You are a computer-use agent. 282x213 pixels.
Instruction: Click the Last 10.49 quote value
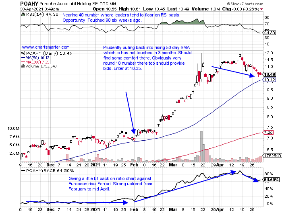click(178, 9)
